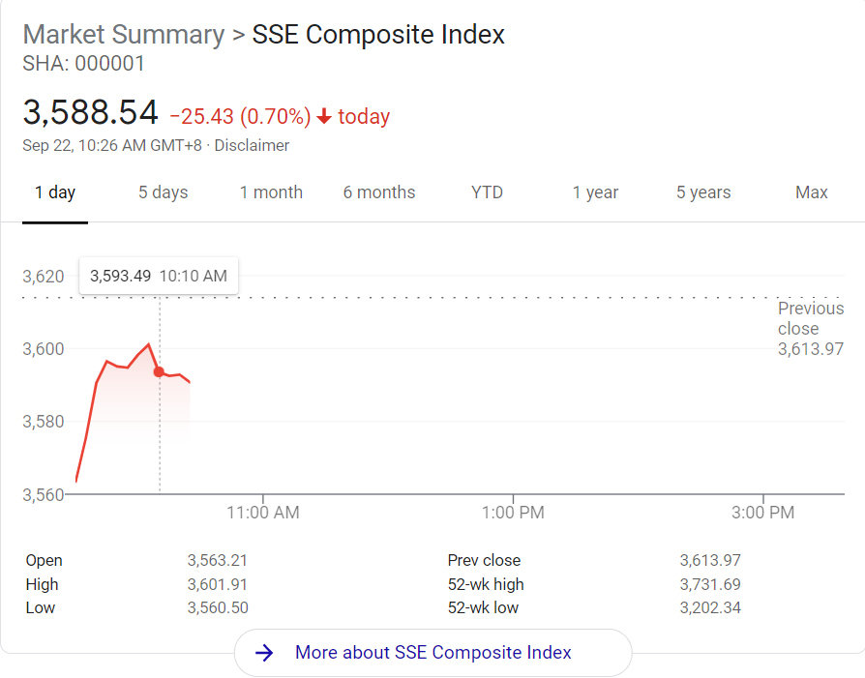Click the SSE Composite Index title
Viewport: 865px width, 678px height.
(378, 35)
